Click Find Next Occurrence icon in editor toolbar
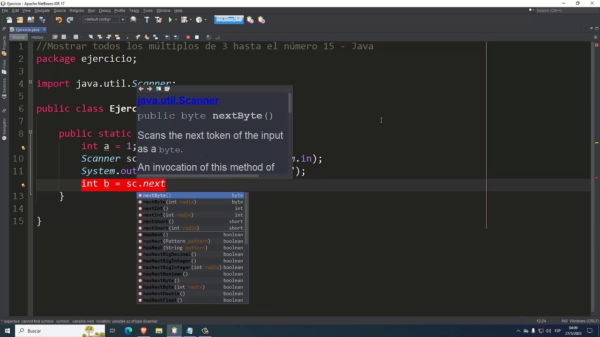 click(x=109, y=37)
